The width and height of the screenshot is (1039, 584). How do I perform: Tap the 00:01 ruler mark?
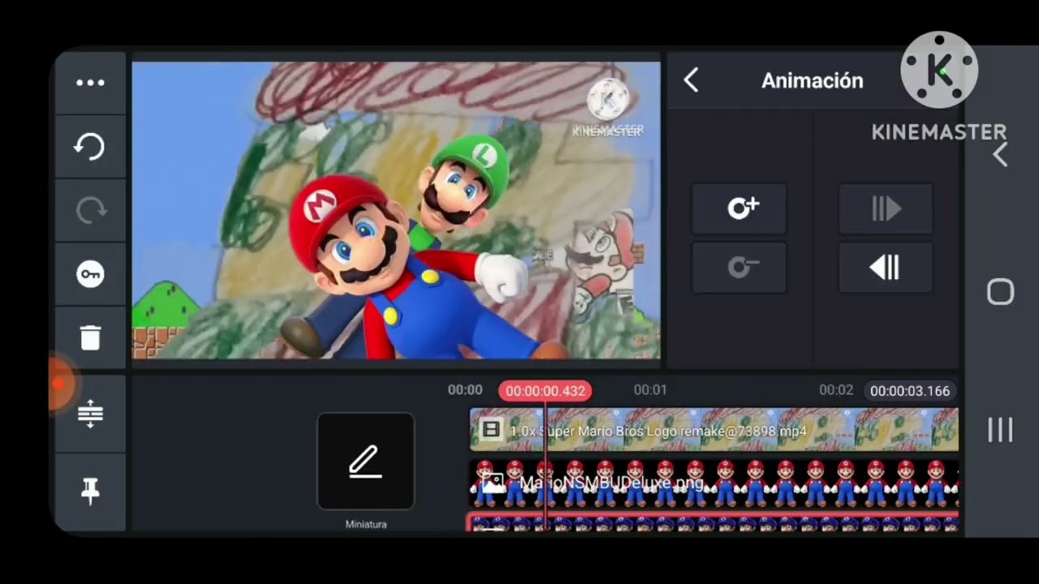(x=650, y=390)
